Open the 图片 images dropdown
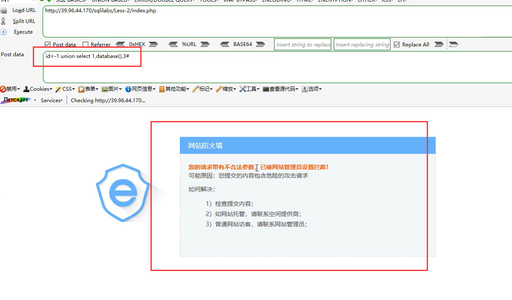 112,89
